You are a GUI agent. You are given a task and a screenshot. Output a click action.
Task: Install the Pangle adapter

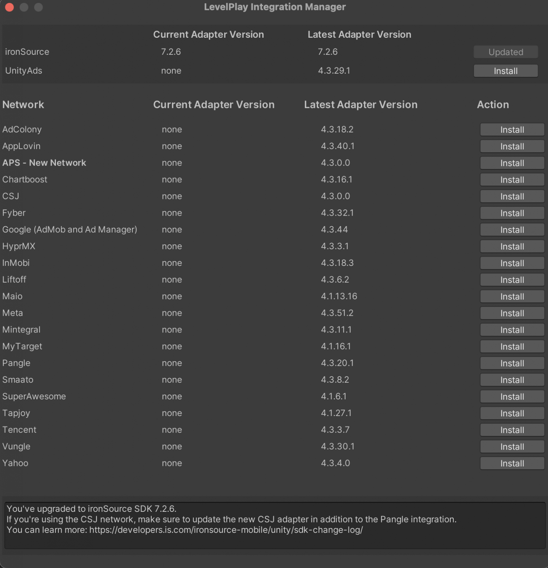pos(512,363)
